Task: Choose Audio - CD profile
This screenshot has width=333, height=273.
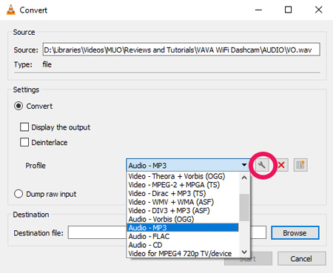Action: click(x=183, y=245)
